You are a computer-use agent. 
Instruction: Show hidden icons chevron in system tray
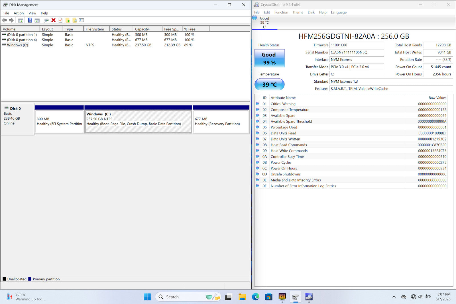click(394, 297)
